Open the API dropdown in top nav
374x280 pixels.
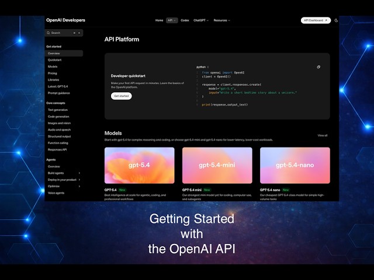coord(172,20)
